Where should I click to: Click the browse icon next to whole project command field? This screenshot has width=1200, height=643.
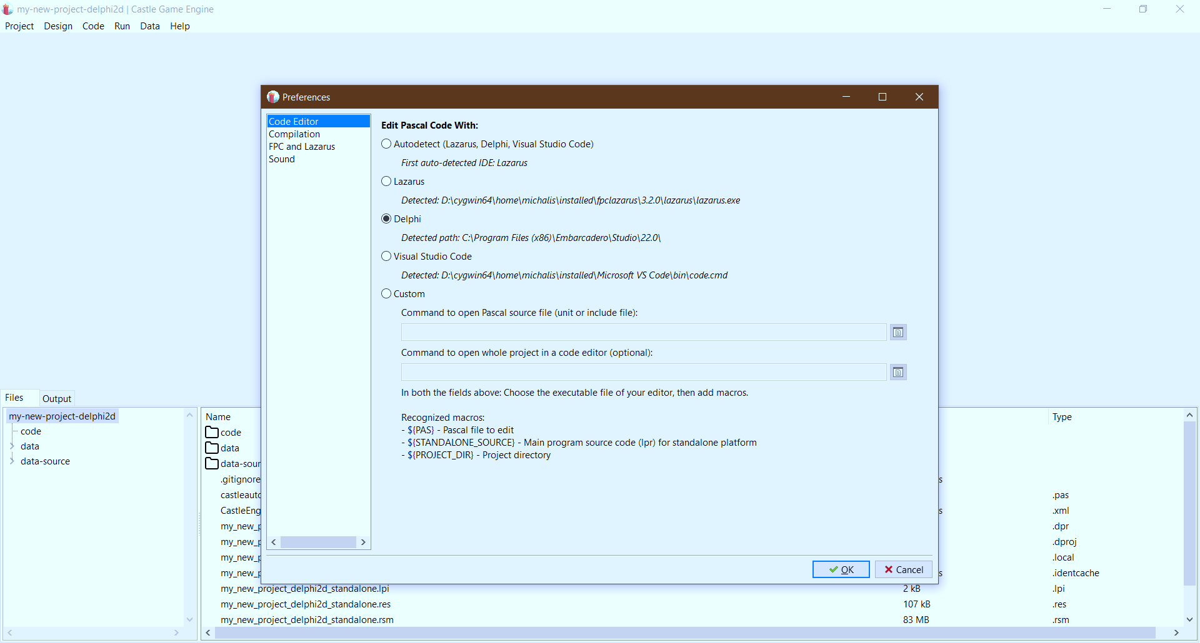pyautogui.click(x=898, y=371)
